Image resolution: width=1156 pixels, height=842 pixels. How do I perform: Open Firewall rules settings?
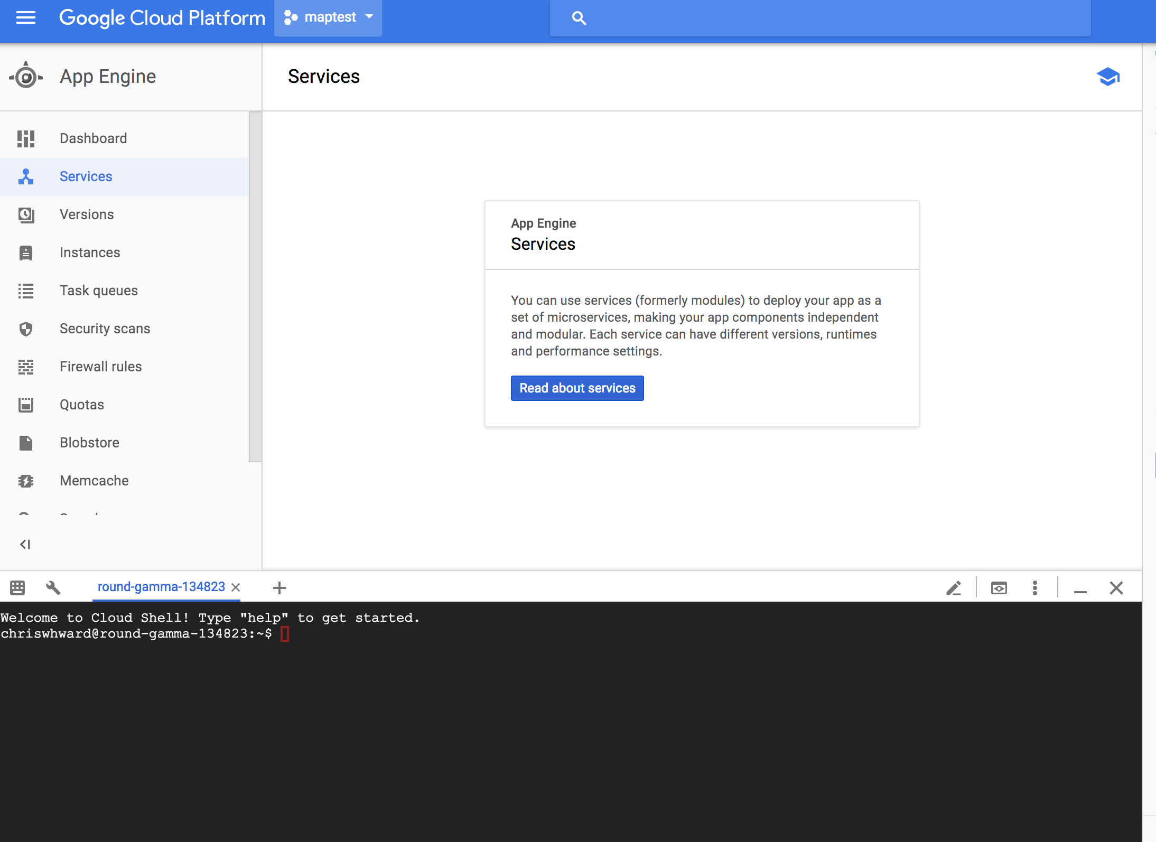coord(100,366)
